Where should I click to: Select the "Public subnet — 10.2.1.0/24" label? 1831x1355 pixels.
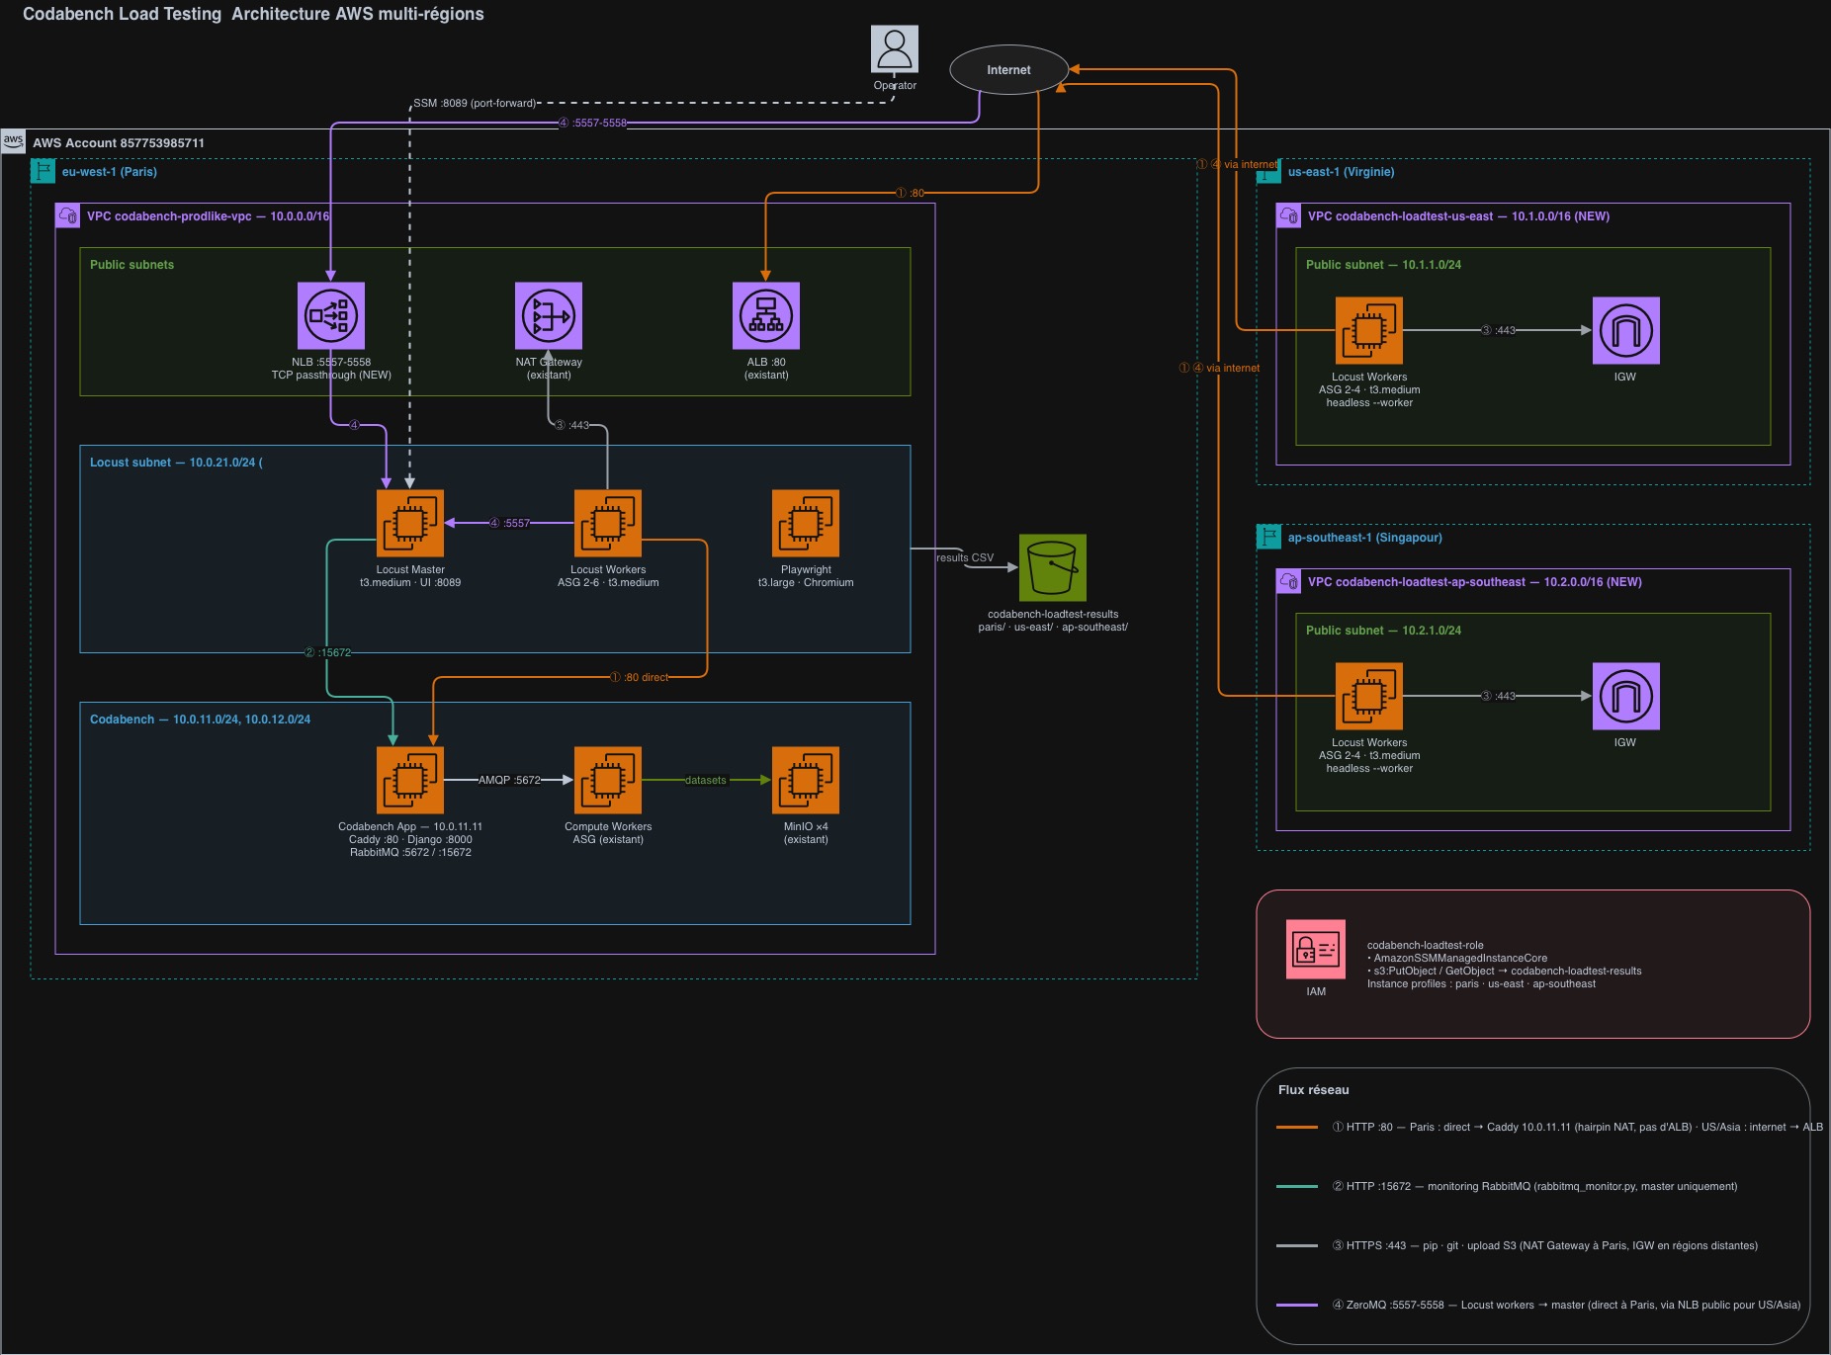coord(1383,631)
